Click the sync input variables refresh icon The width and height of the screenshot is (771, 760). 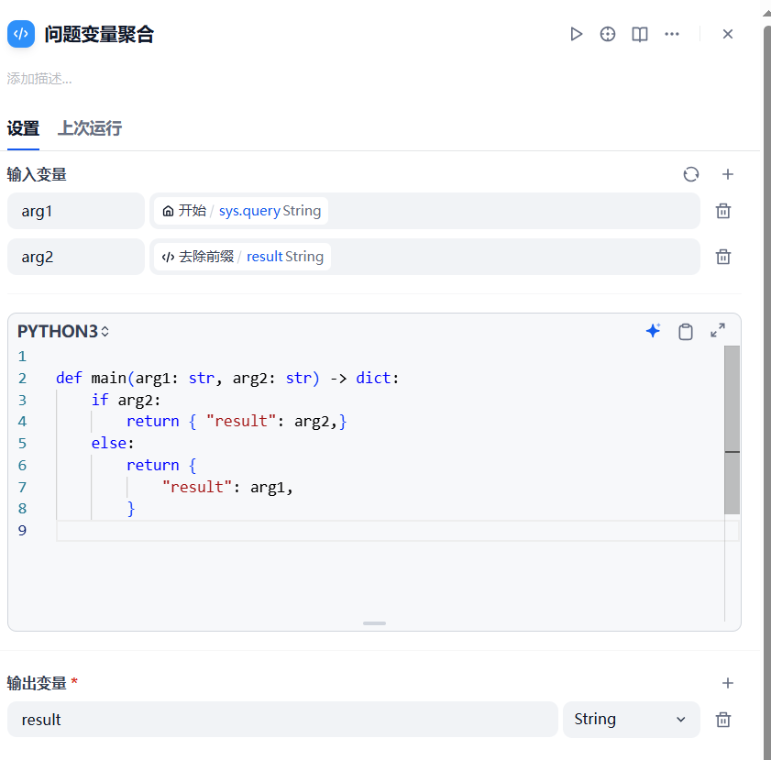[x=691, y=174]
